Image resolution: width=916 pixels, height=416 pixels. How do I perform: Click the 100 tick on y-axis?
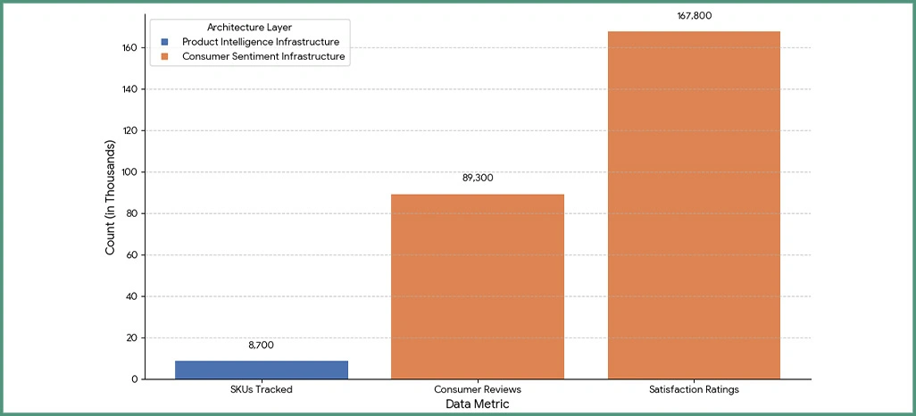click(129, 172)
